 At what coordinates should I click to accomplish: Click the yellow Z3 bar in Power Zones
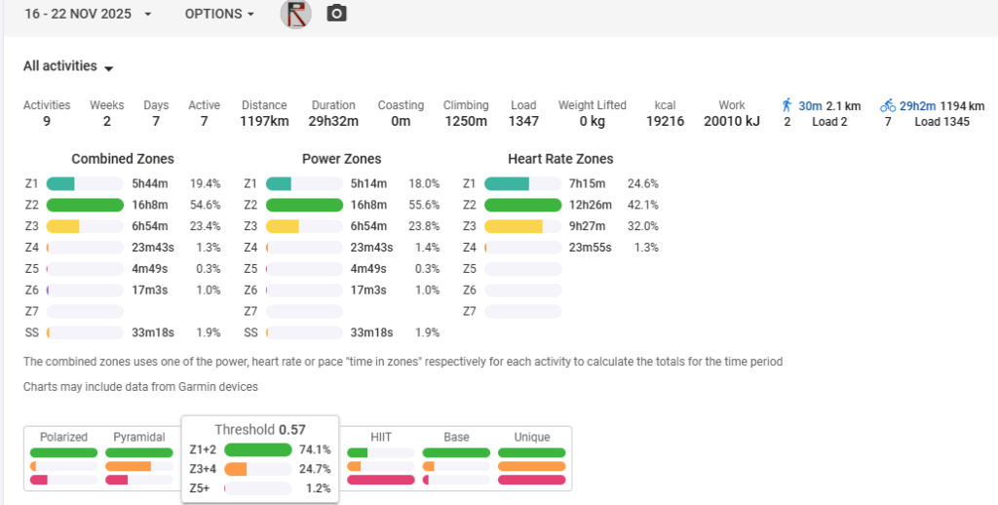click(x=283, y=226)
